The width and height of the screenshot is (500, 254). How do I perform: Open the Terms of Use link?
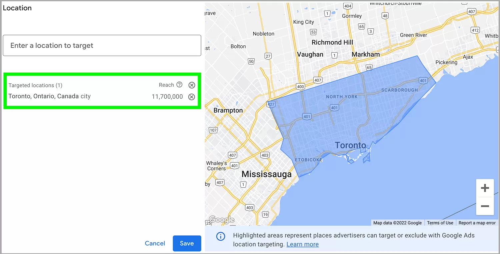[440, 223]
